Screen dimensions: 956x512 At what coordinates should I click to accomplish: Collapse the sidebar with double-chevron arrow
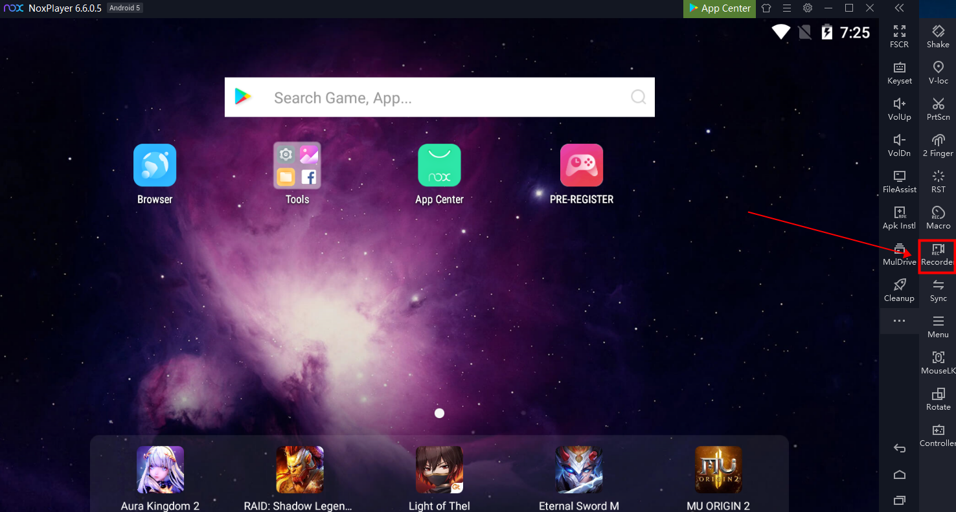tap(899, 8)
